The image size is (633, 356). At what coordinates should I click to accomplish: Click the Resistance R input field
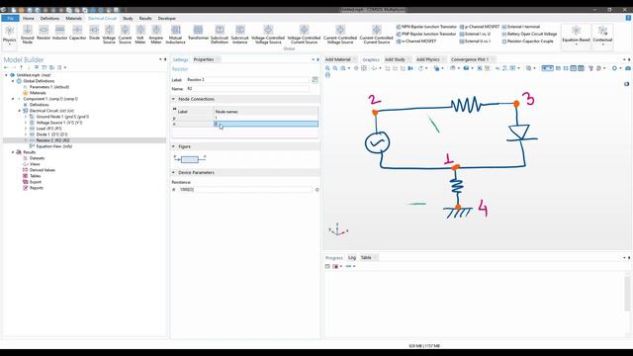click(x=245, y=189)
